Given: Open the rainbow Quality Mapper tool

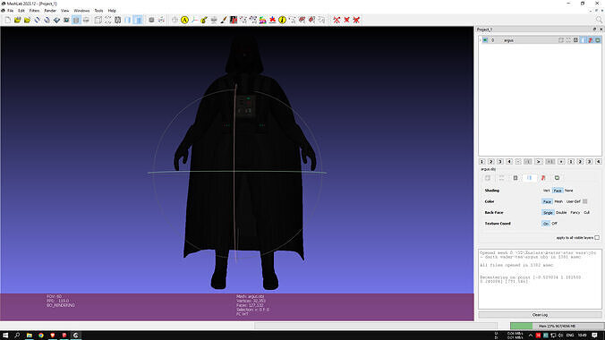Looking at the screenshot, I should tap(263, 20).
